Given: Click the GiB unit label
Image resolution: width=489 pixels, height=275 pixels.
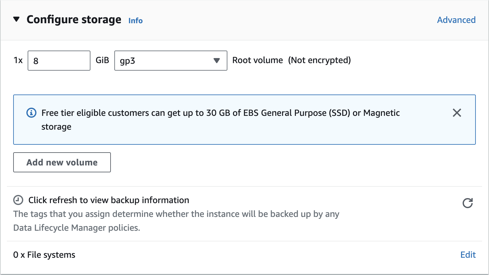Looking at the screenshot, I should [102, 60].
